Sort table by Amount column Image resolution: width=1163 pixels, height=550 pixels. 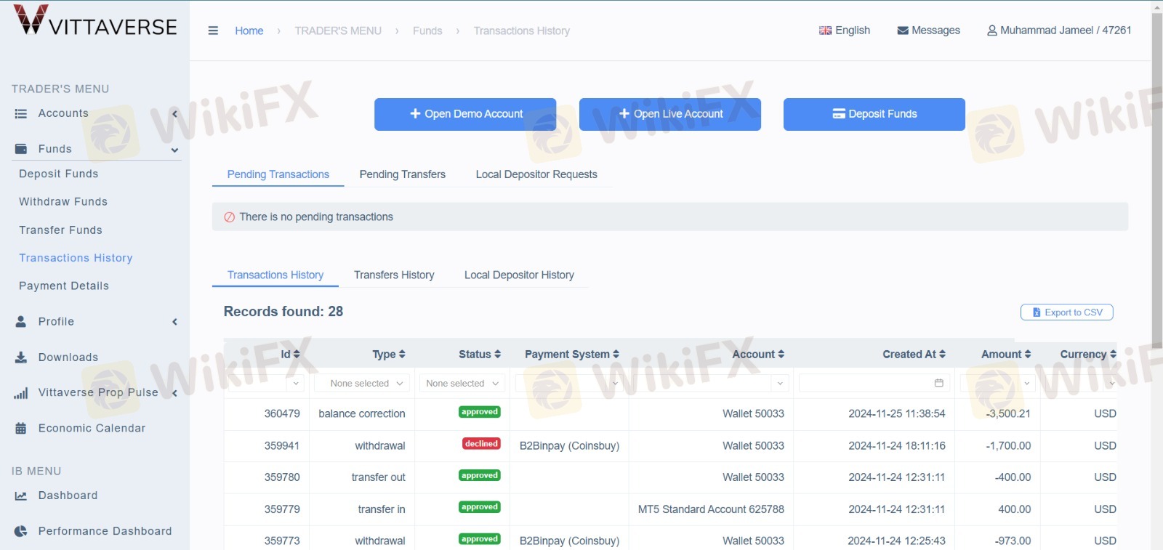(x=1006, y=355)
